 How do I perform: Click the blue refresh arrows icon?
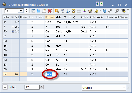(x=104, y=11)
